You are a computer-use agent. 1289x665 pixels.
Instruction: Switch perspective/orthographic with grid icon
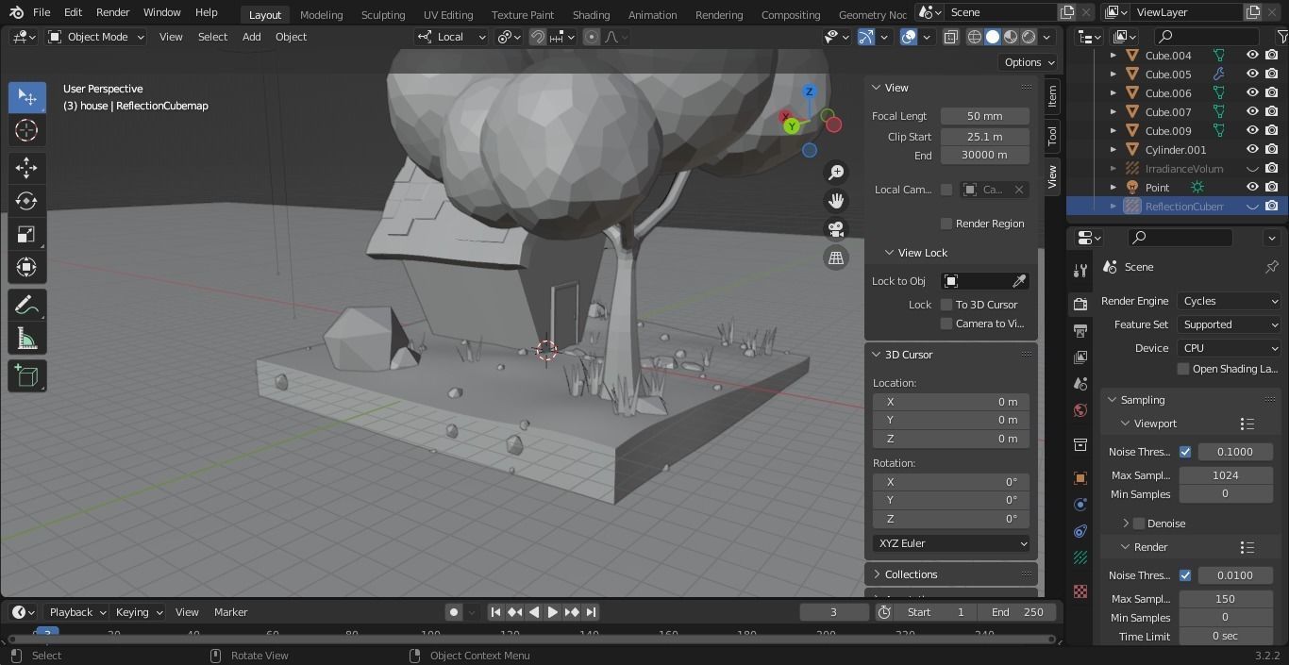click(836, 257)
